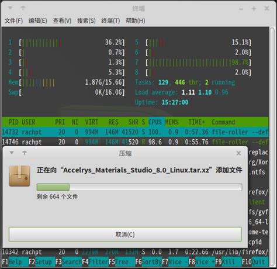The width and height of the screenshot is (277, 269).
Task: Open the 终端(T) menu
Action: click(x=110, y=20)
